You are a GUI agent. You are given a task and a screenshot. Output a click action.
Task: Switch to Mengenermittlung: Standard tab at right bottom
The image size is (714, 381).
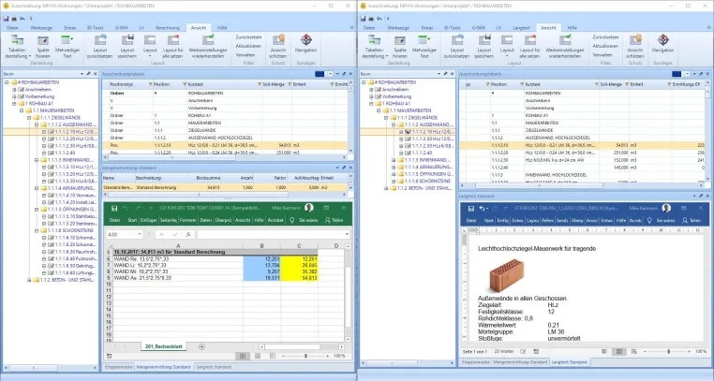[520, 362]
